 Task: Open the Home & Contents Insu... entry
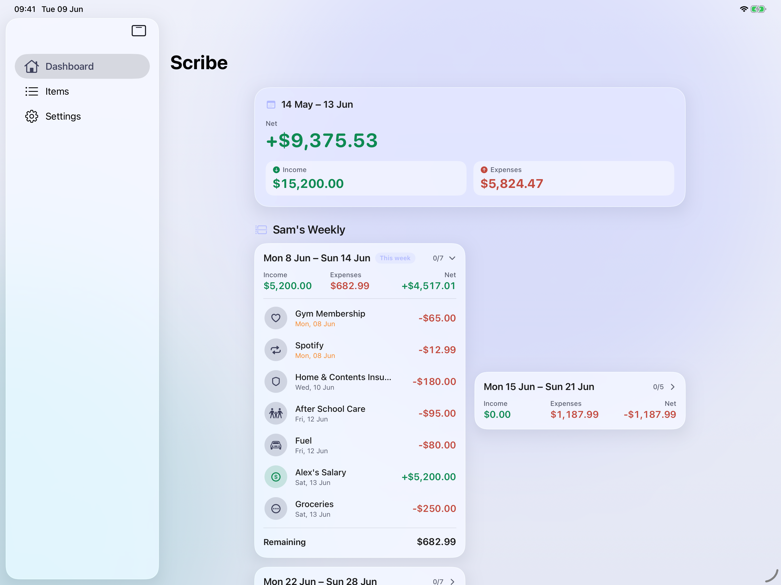[x=360, y=381]
